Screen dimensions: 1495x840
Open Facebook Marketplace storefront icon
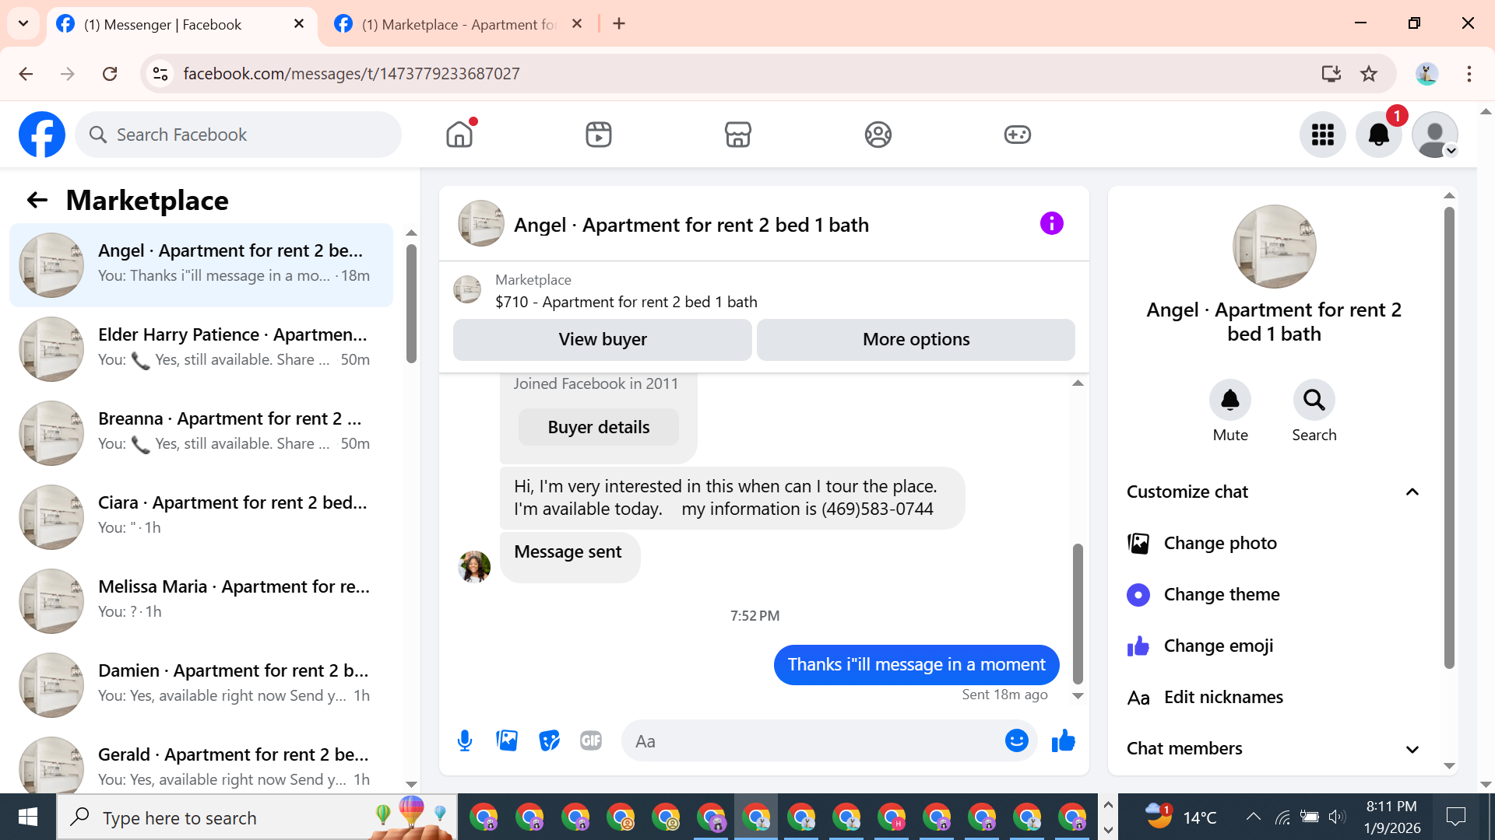coord(737,135)
